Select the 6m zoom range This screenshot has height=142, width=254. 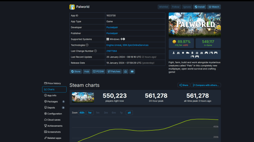114,113
